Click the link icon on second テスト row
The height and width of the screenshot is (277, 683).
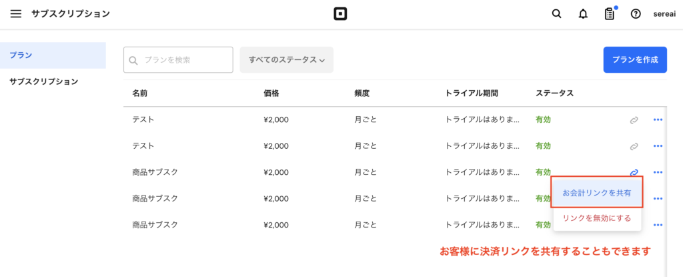[x=634, y=146]
